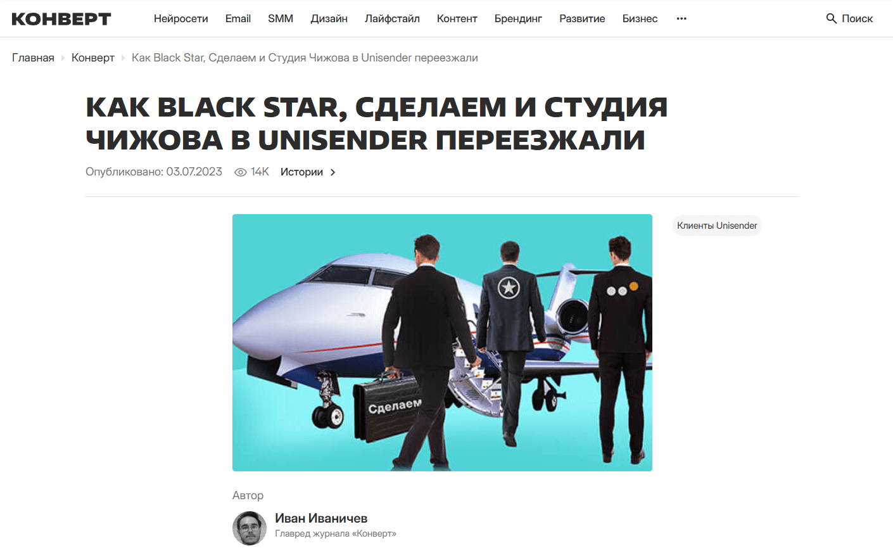This screenshot has height=560, width=893.
Task: Select Бизнес in navigation
Action: (640, 18)
